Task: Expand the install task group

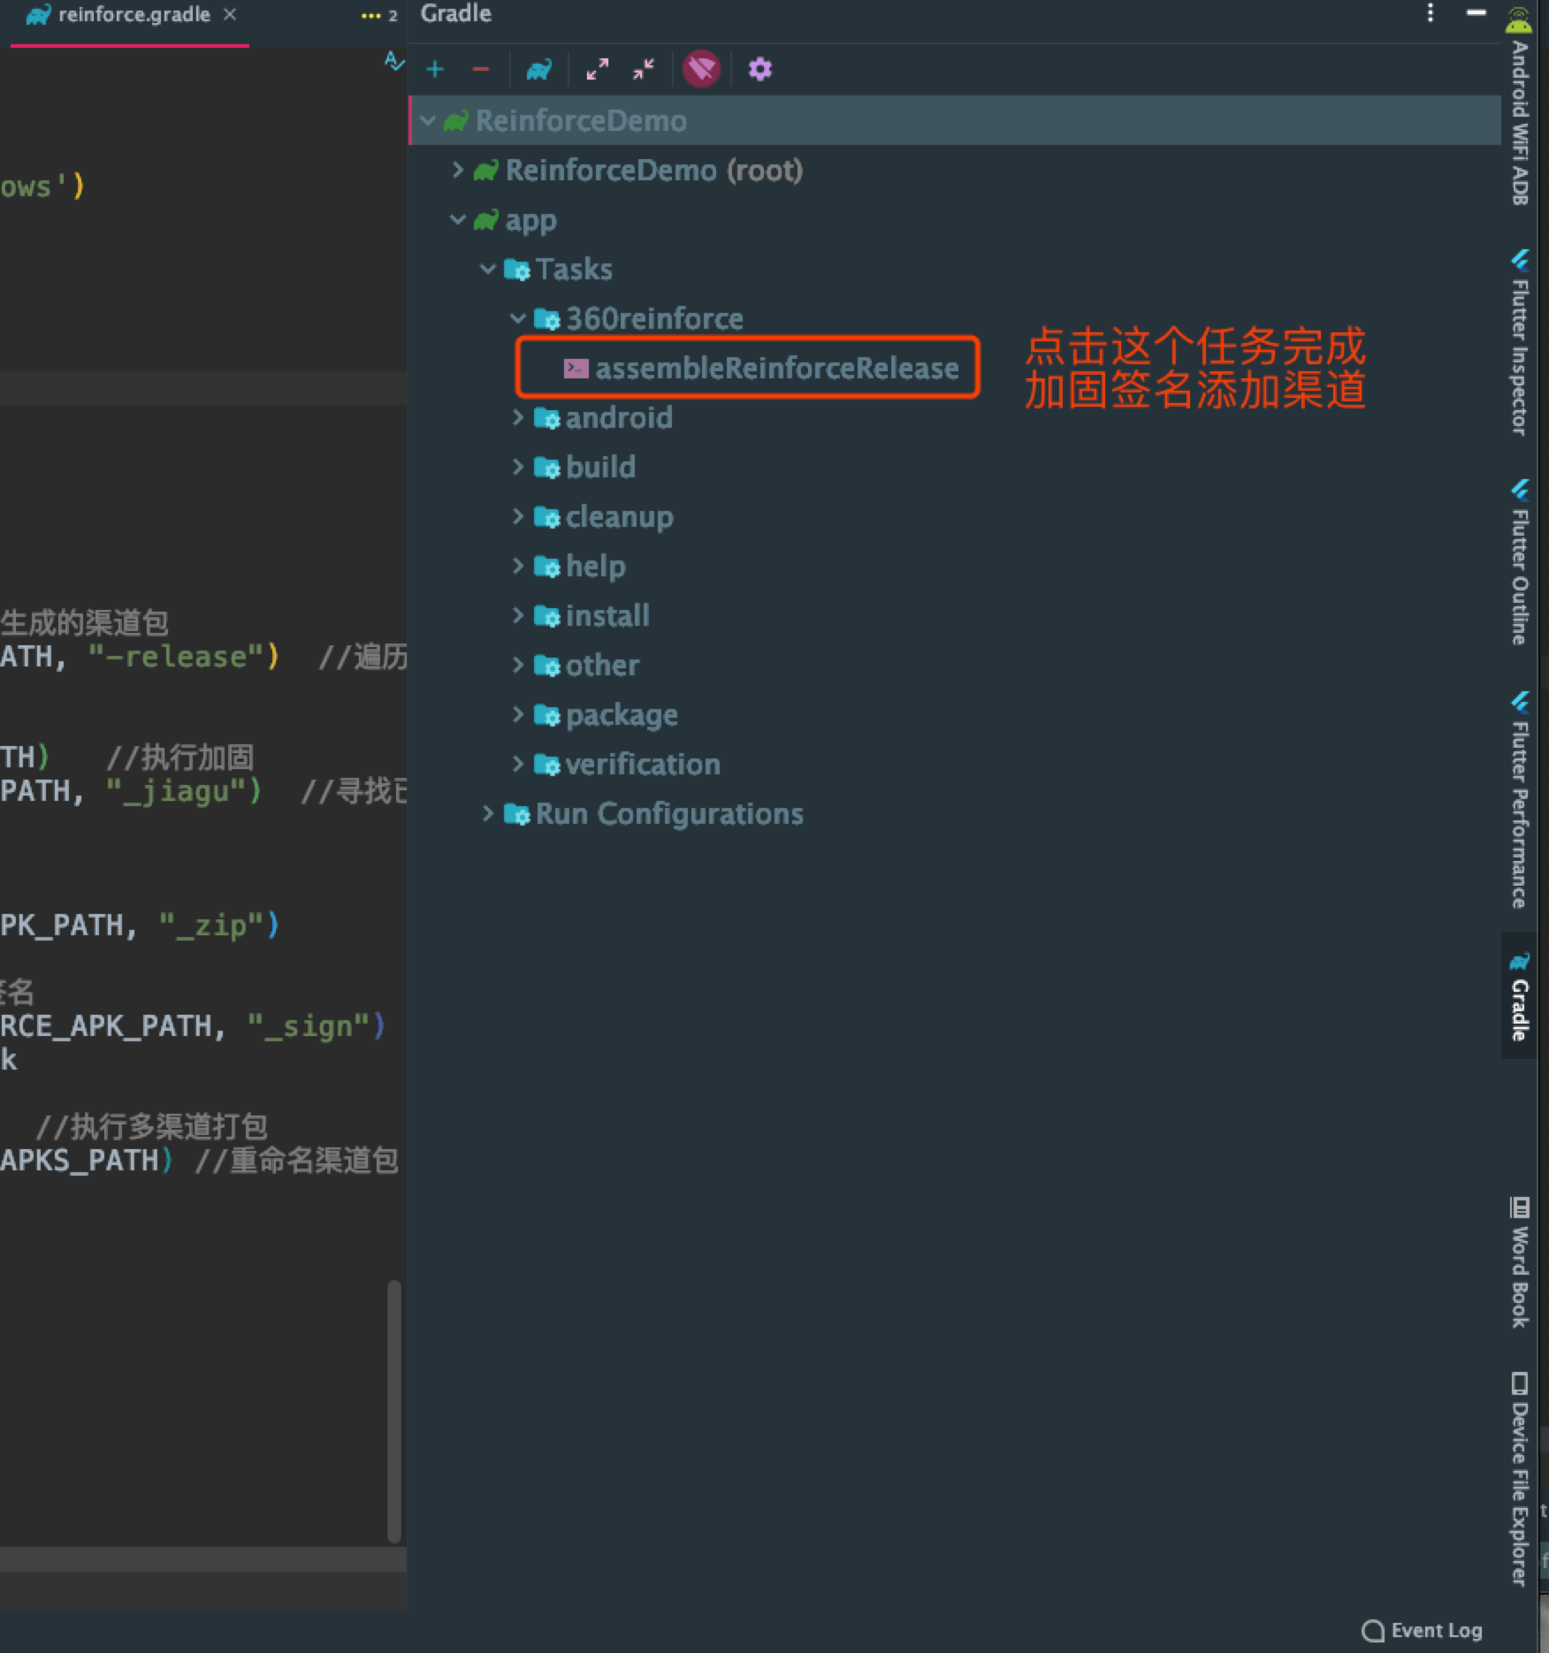Action: pos(518,615)
